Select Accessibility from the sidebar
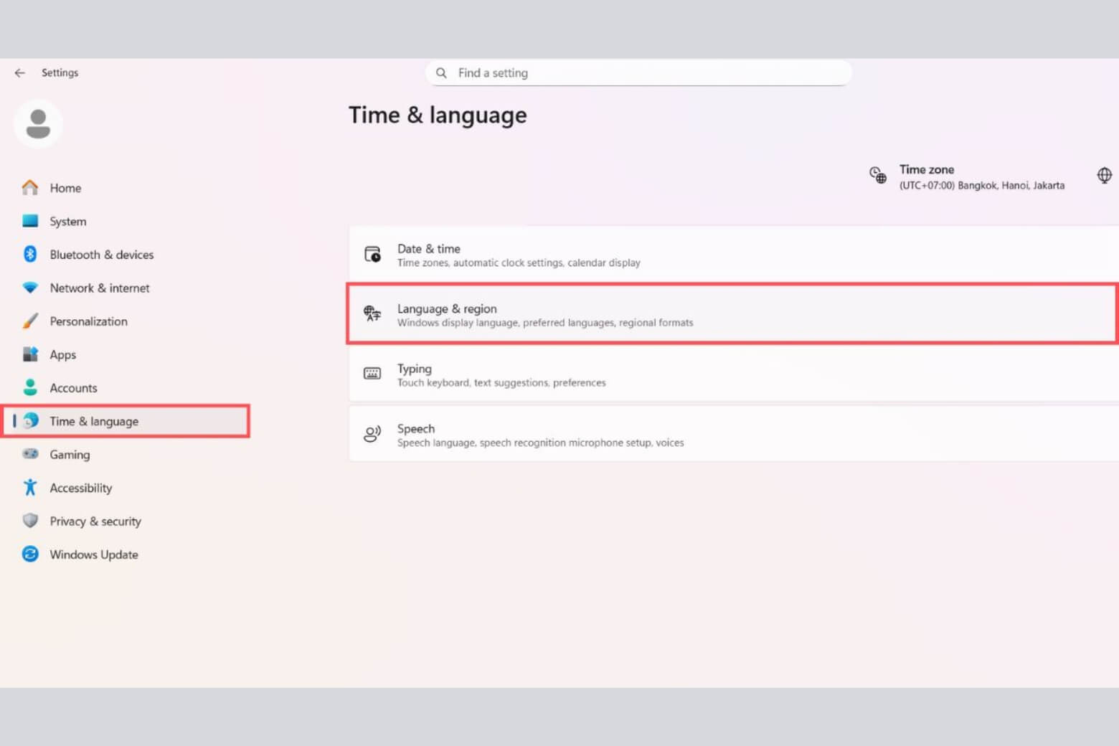Viewport: 1119px width, 746px height. (x=80, y=488)
